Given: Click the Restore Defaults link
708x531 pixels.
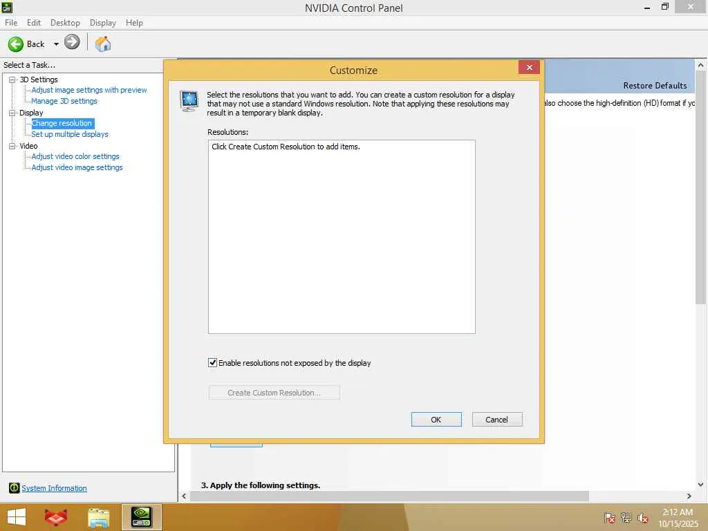Looking at the screenshot, I should (x=655, y=85).
